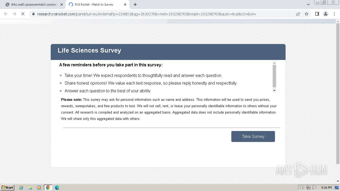This screenshot has height=191, width=340.
Task: Stop loading the page
Action: point(23,14)
